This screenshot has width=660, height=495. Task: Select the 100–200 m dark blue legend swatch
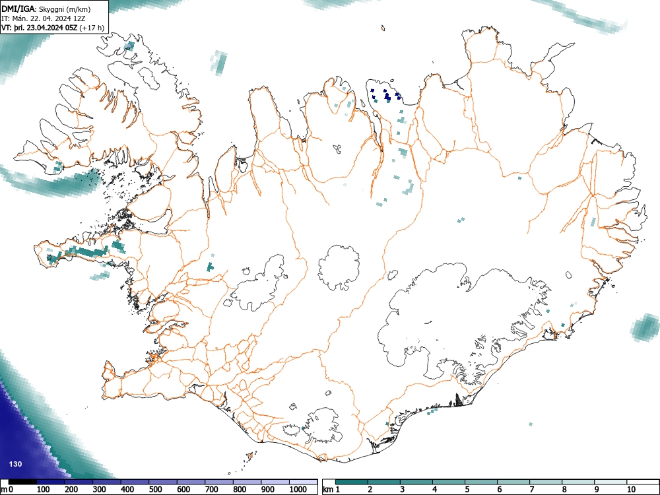point(51,482)
